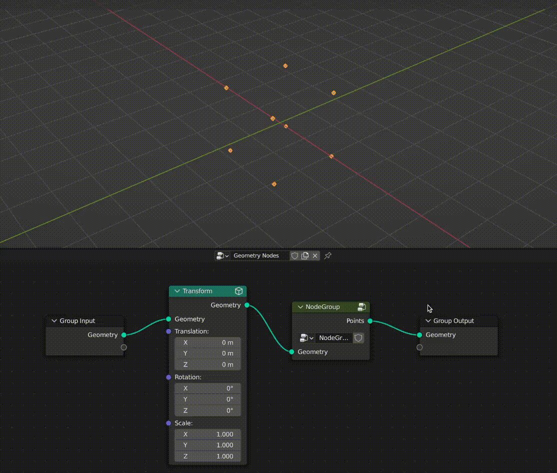Click the Scale vector socket
The height and width of the screenshot is (473, 557).
click(168, 423)
